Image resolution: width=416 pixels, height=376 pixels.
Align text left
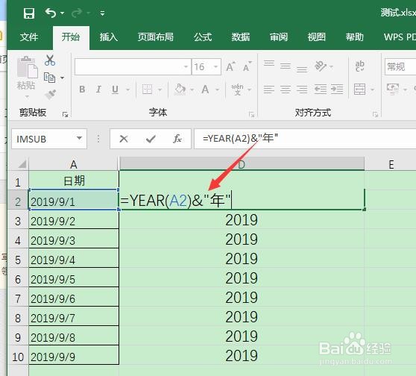(269, 90)
